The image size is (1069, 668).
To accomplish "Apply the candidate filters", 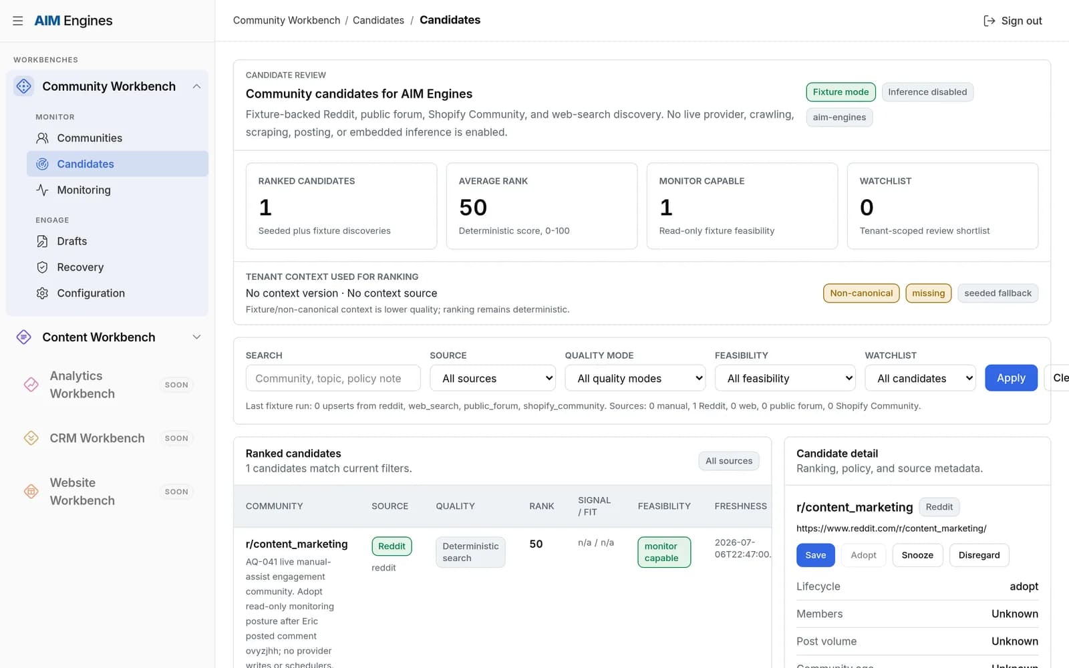I will 1011,378.
